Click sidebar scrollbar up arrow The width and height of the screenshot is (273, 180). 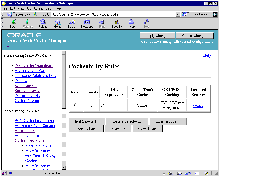coord(64,53)
